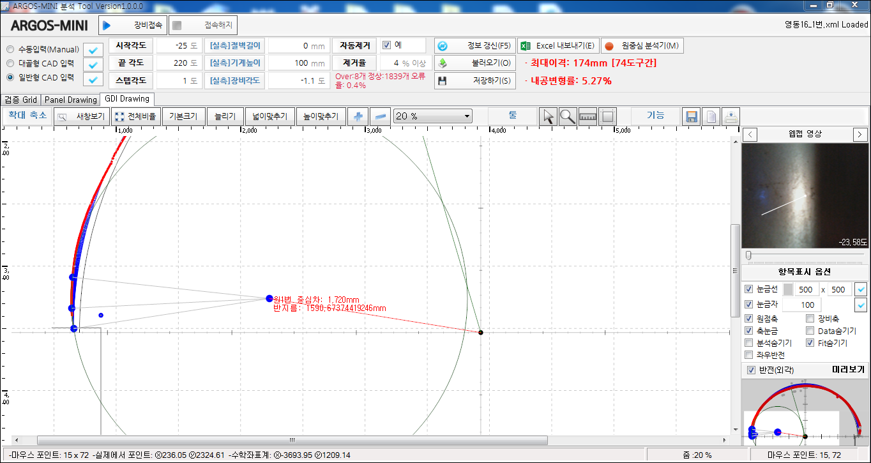
Task: Switch to the Panel Drawing tab
Action: (71, 99)
